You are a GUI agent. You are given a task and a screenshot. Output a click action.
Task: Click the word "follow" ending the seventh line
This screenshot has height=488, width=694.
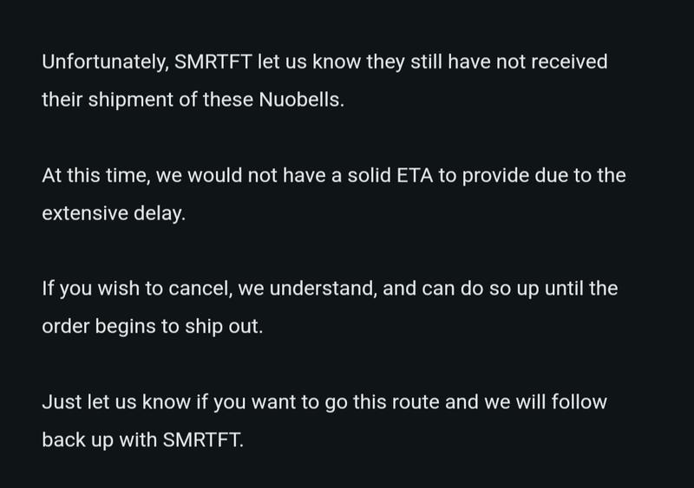tap(579, 402)
